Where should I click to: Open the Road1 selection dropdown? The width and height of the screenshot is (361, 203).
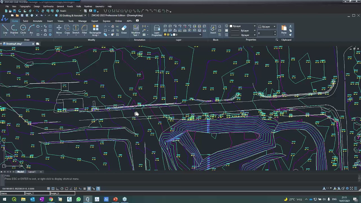tap(80, 11)
